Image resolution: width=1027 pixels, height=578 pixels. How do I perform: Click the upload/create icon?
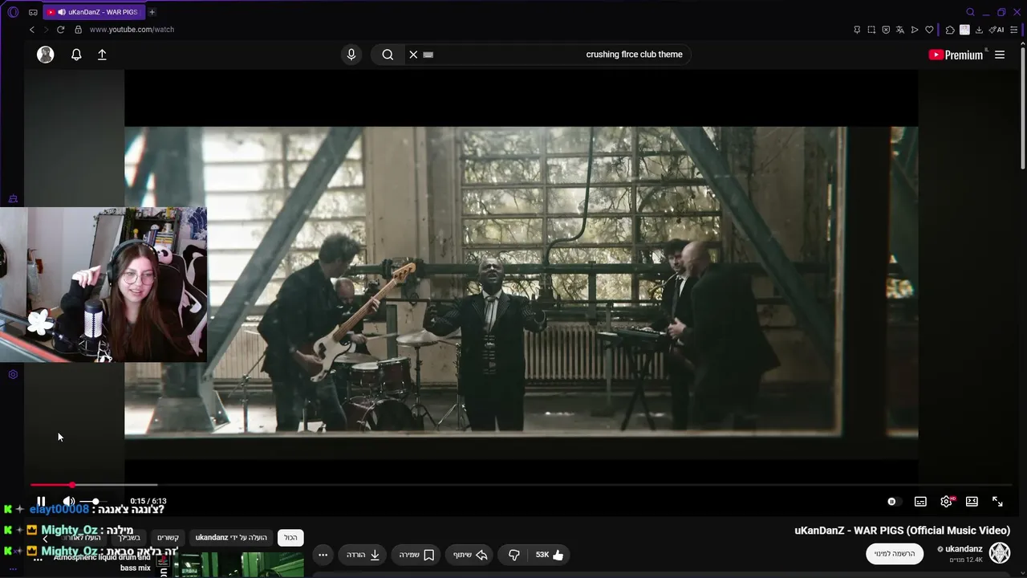[102, 55]
